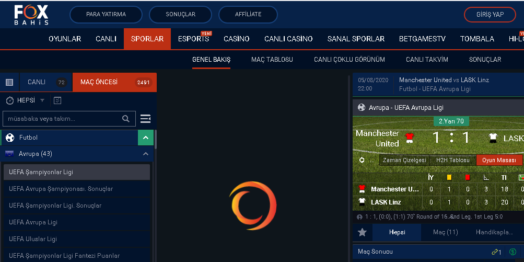Open the collapse-menu lines icon beside search
524x262 pixels.
pyautogui.click(x=145, y=119)
